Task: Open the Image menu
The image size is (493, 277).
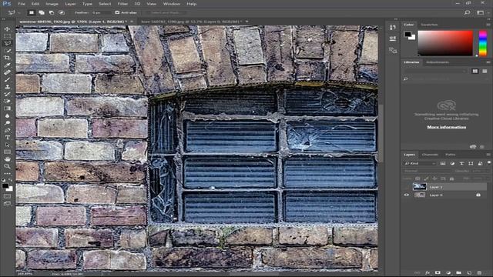Action: 52,4
